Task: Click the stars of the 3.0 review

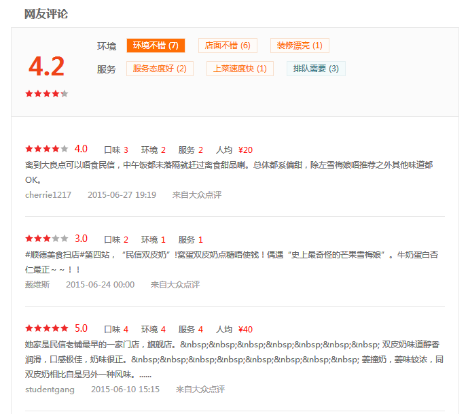Action: pyautogui.click(x=47, y=239)
